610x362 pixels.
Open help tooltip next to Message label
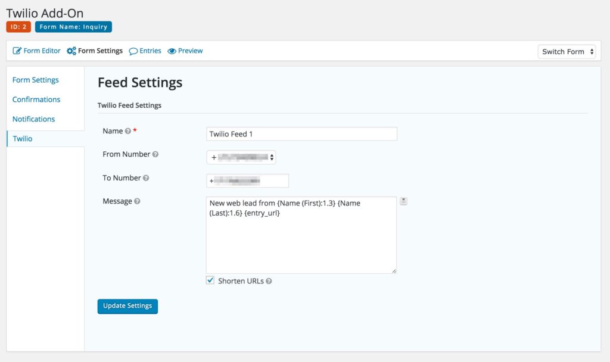coord(137,201)
